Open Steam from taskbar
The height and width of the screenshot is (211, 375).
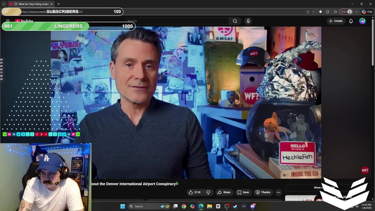(x=235, y=206)
